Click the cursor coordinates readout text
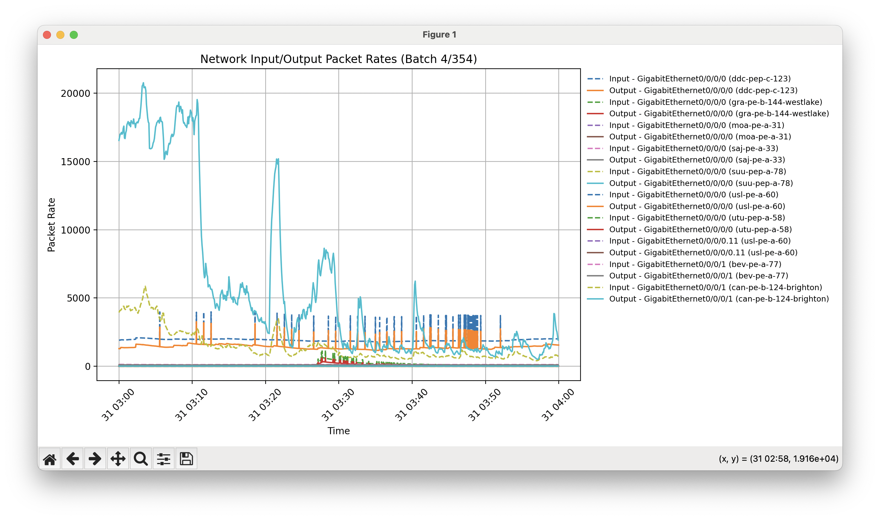Screen dimensions: 880x520 coord(778,459)
